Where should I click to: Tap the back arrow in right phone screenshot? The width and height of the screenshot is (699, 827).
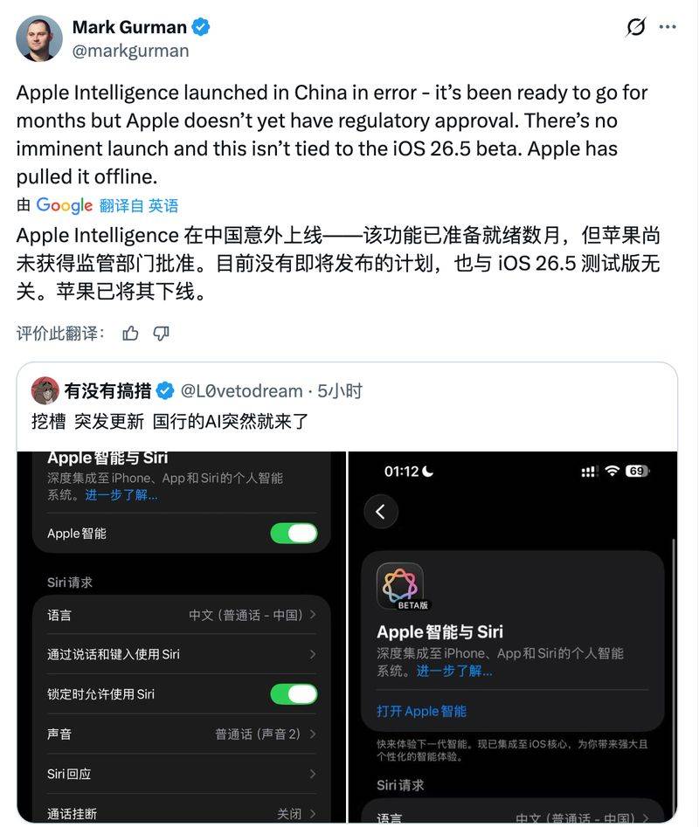(380, 511)
